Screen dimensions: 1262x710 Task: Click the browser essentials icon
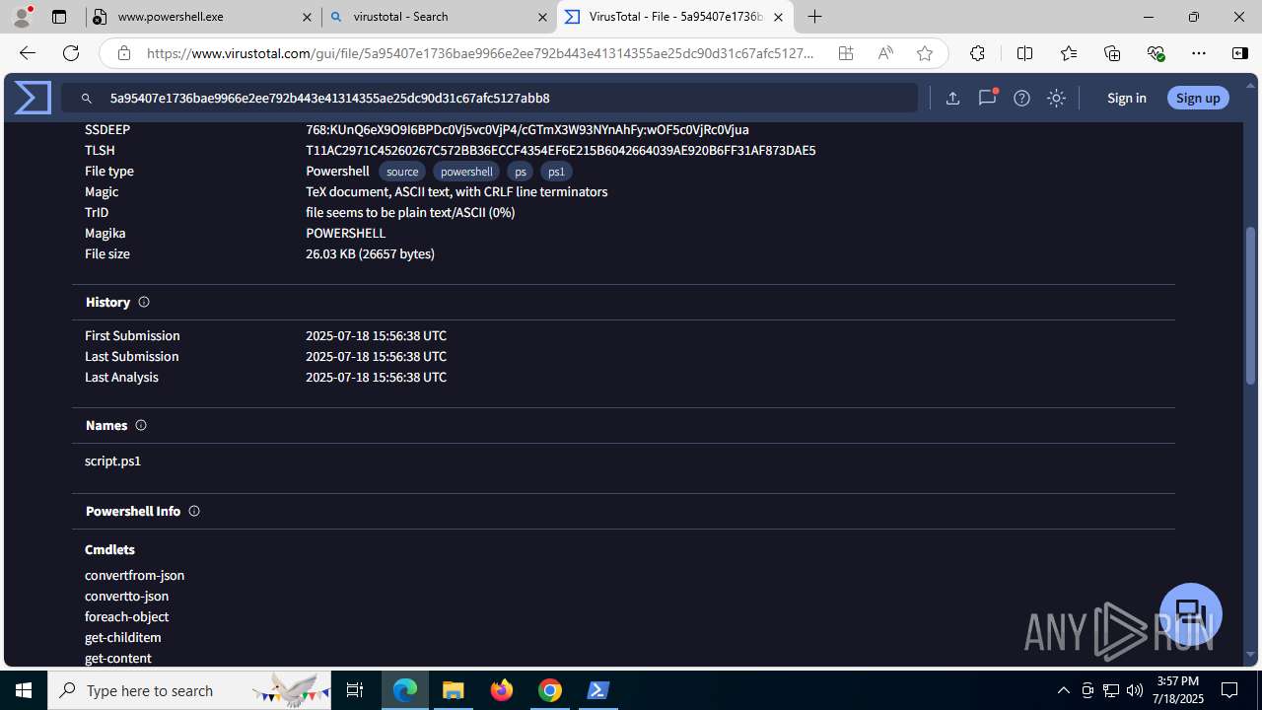[x=1156, y=53]
